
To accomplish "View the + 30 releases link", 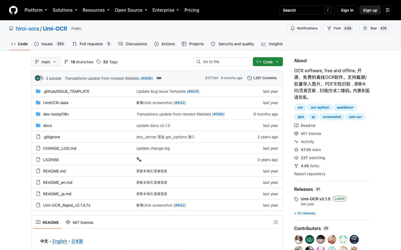I will [305, 213].
